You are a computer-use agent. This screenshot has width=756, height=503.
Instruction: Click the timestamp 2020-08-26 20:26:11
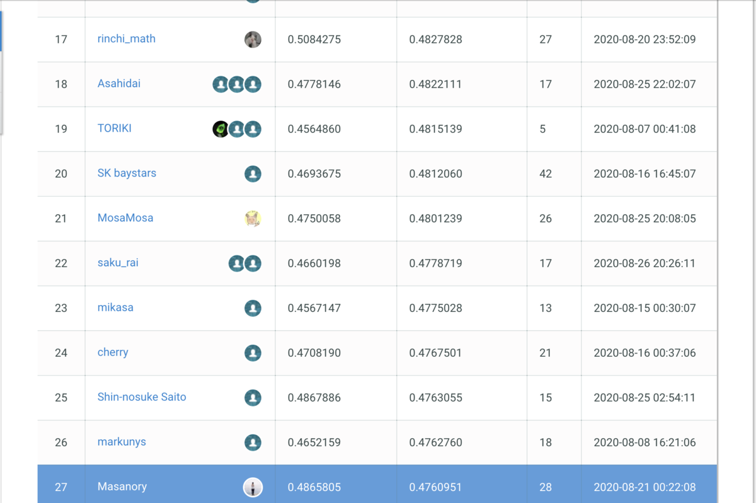tap(644, 263)
